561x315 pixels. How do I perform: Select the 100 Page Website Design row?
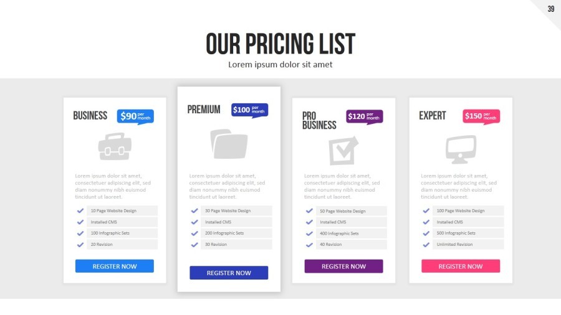467,211
